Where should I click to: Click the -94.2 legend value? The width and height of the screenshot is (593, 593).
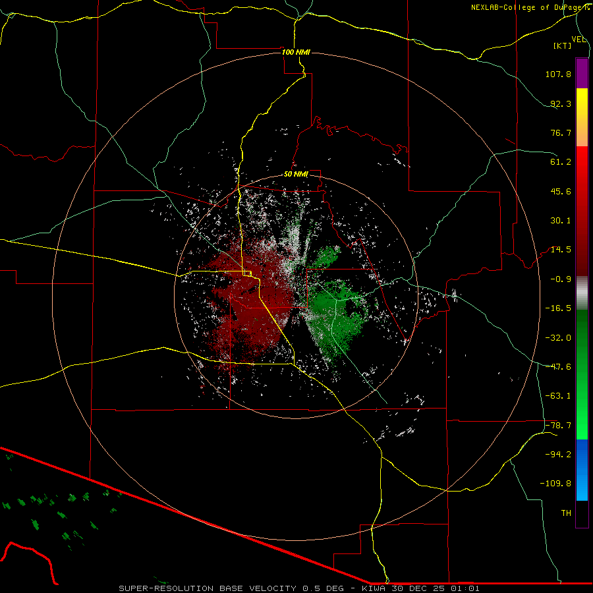pyautogui.click(x=558, y=454)
